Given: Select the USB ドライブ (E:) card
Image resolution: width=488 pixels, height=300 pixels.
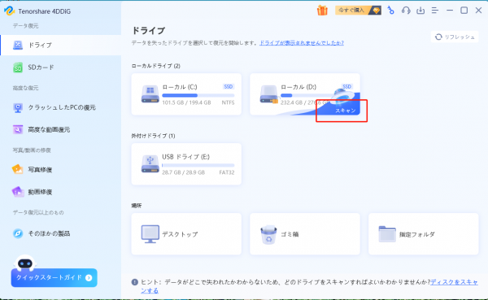Looking at the screenshot, I should tap(186, 164).
